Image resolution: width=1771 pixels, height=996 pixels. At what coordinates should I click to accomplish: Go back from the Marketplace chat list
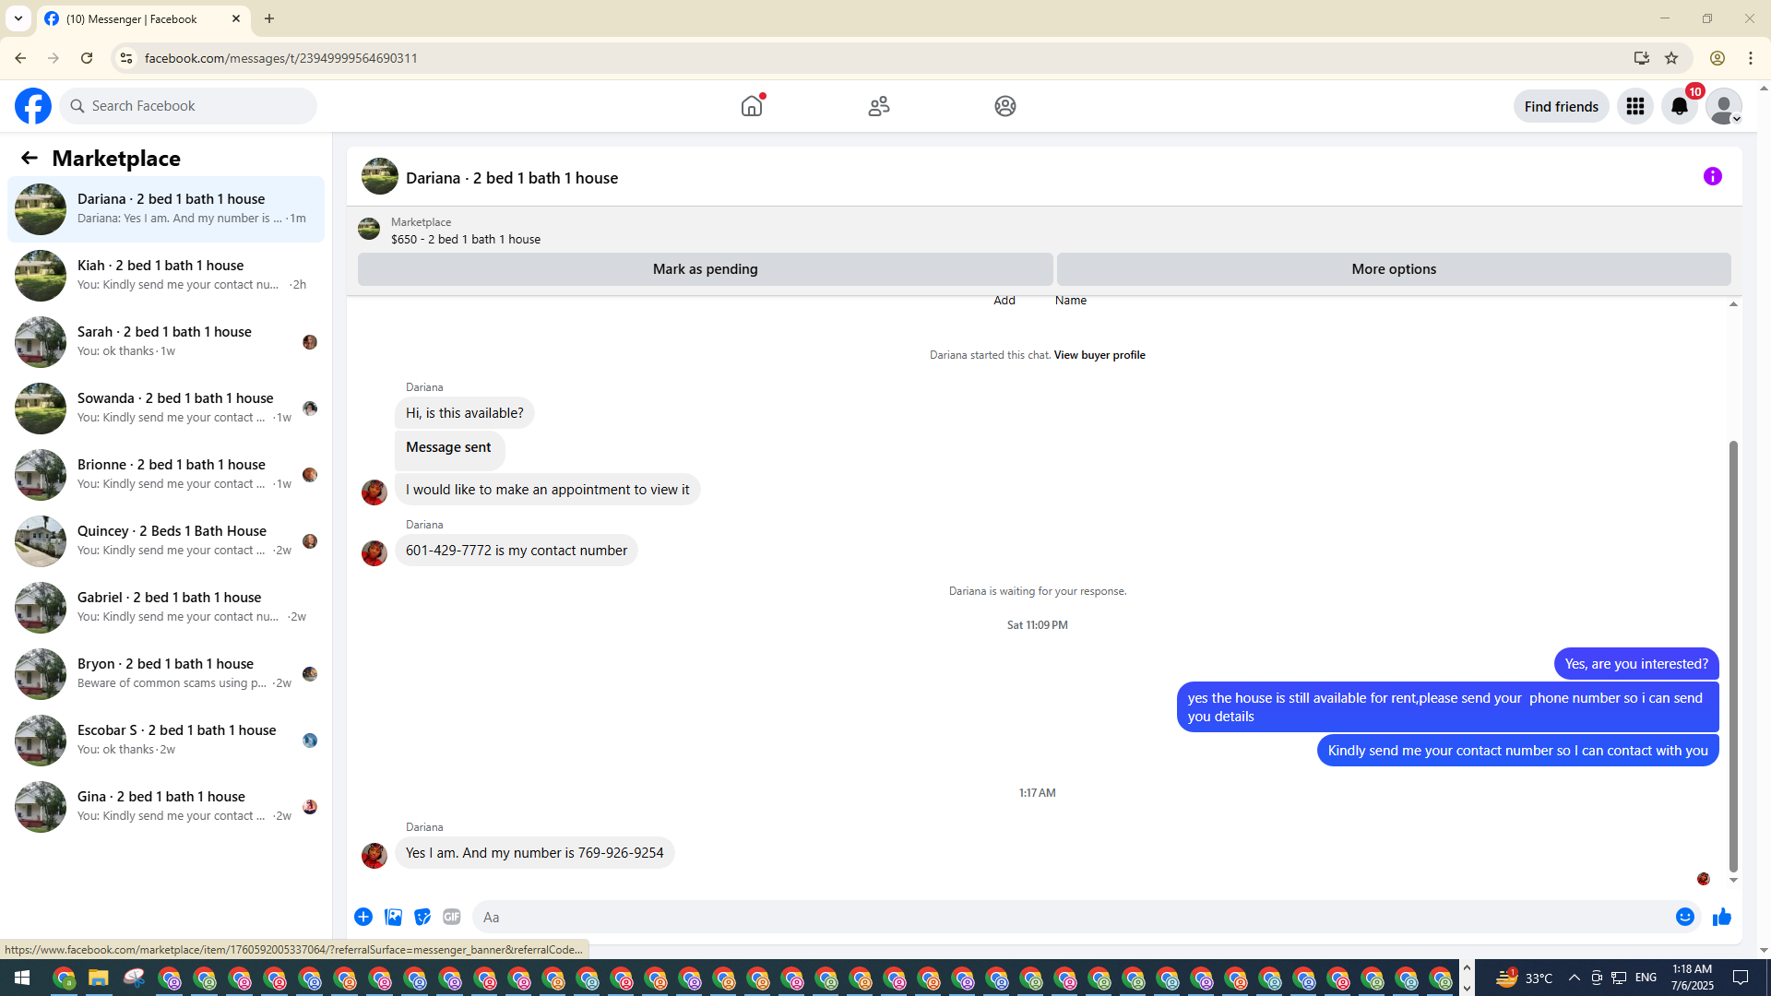click(30, 158)
